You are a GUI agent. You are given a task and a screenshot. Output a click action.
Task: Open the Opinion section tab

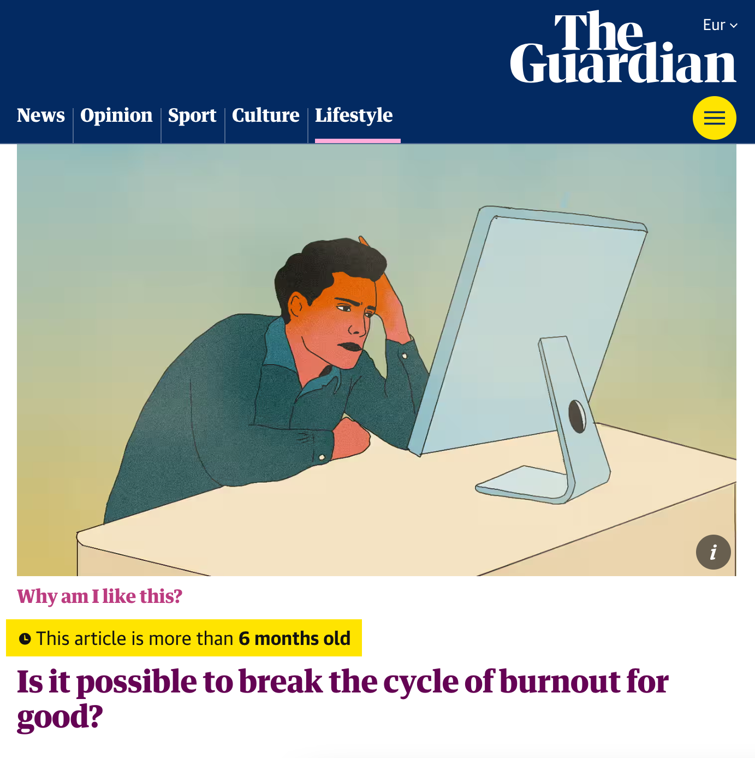116,116
